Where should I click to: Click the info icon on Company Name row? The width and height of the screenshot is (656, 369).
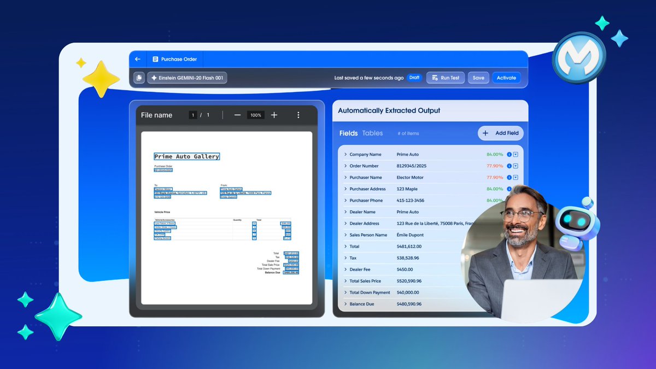coord(509,154)
